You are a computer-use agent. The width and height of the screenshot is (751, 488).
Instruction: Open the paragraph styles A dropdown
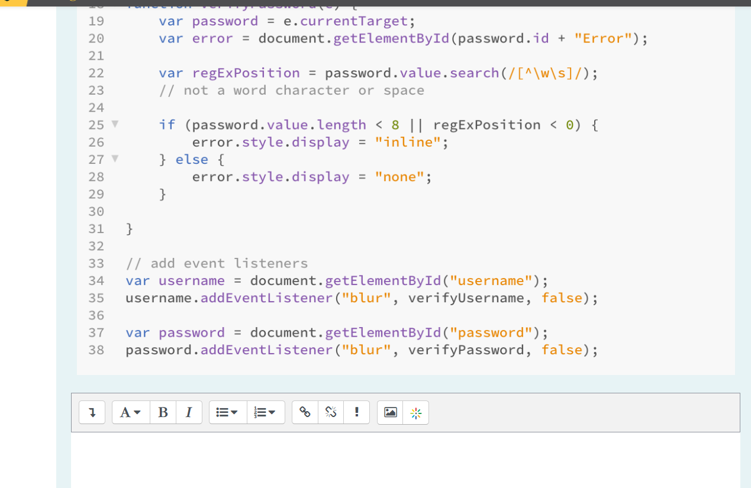click(x=131, y=412)
